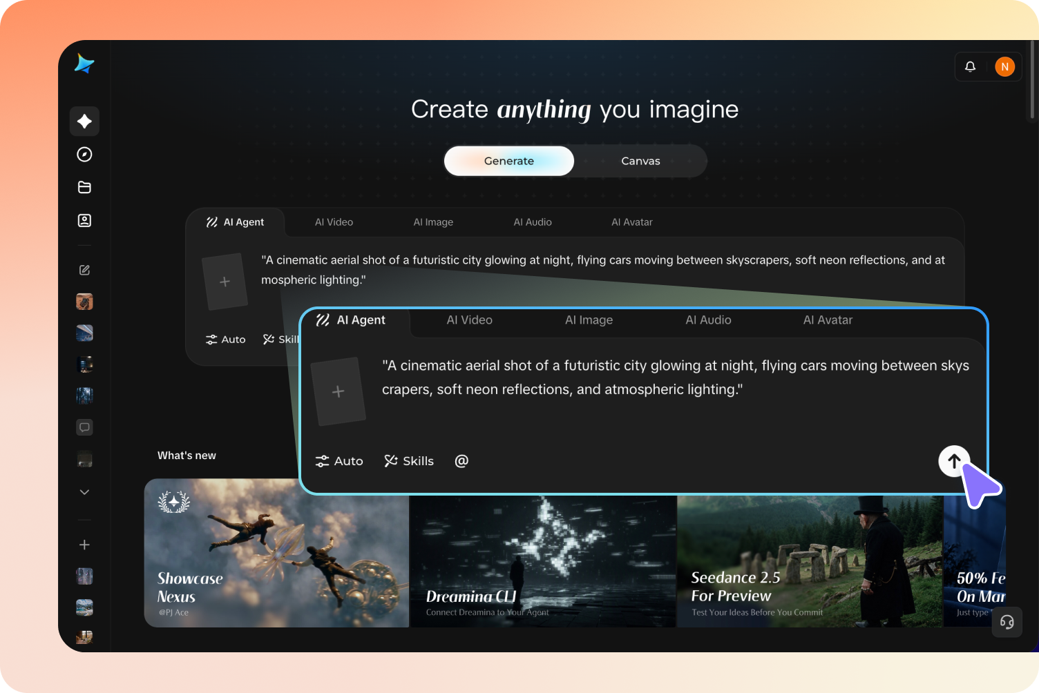Click the page vertical scrollbar
This screenshot has height=693, width=1039.
point(1032,79)
